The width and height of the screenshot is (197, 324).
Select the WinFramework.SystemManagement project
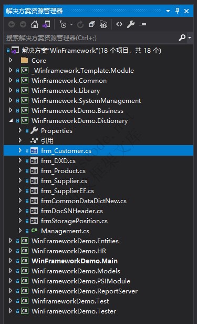[86, 101]
